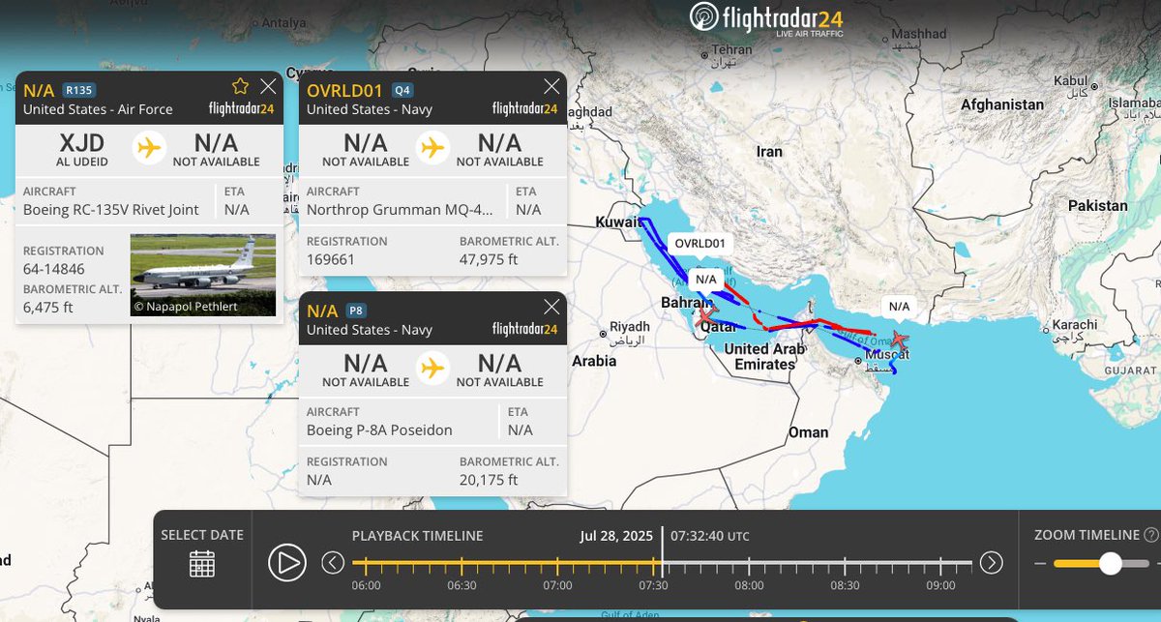Image resolution: width=1161 pixels, height=622 pixels.
Task: Click the zoom timeline minus end
Action: click(1040, 563)
